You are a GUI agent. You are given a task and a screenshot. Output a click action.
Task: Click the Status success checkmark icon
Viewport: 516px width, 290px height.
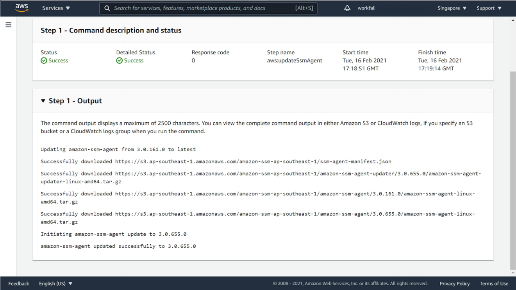coord(43,61)
